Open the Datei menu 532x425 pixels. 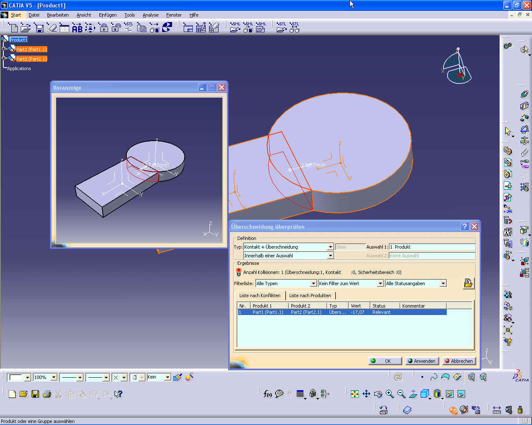[34, 15]
